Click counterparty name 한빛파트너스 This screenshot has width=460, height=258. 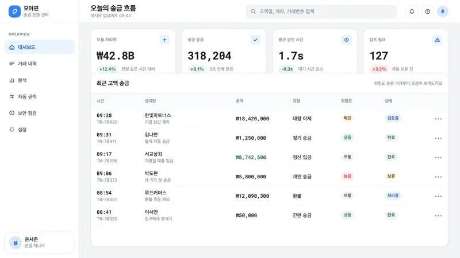pyautogui.click(x=158, y=115)
